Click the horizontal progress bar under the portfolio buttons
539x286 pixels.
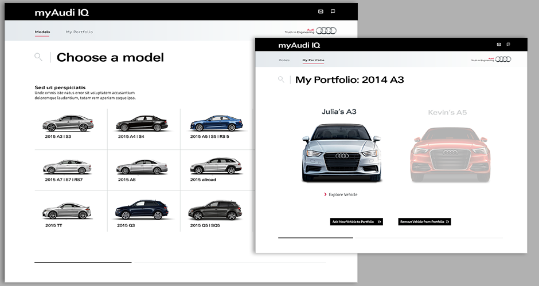pyautogui.click(x=315, y=237)
